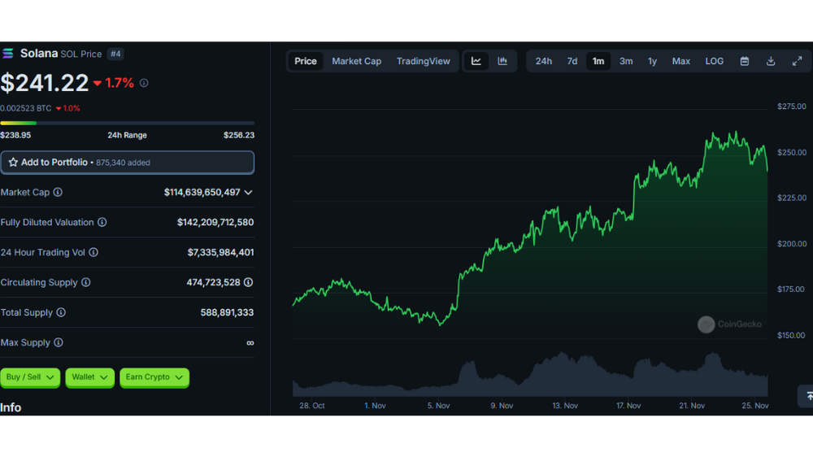Select the 3m time range
The width and height of the screenshot is (813, 457).
coord(626,61)
